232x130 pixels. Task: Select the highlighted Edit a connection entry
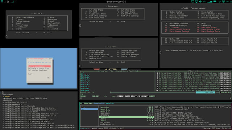40,66
